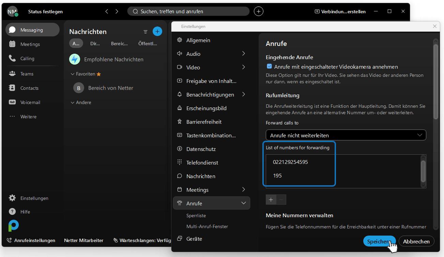Viewport: 444px width, 257px height.
Task: Open the message filter list icon
Action: pos(146,32)
